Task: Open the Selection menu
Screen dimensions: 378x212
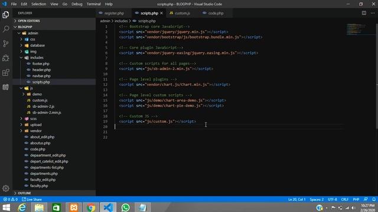Action: point(38,4)
